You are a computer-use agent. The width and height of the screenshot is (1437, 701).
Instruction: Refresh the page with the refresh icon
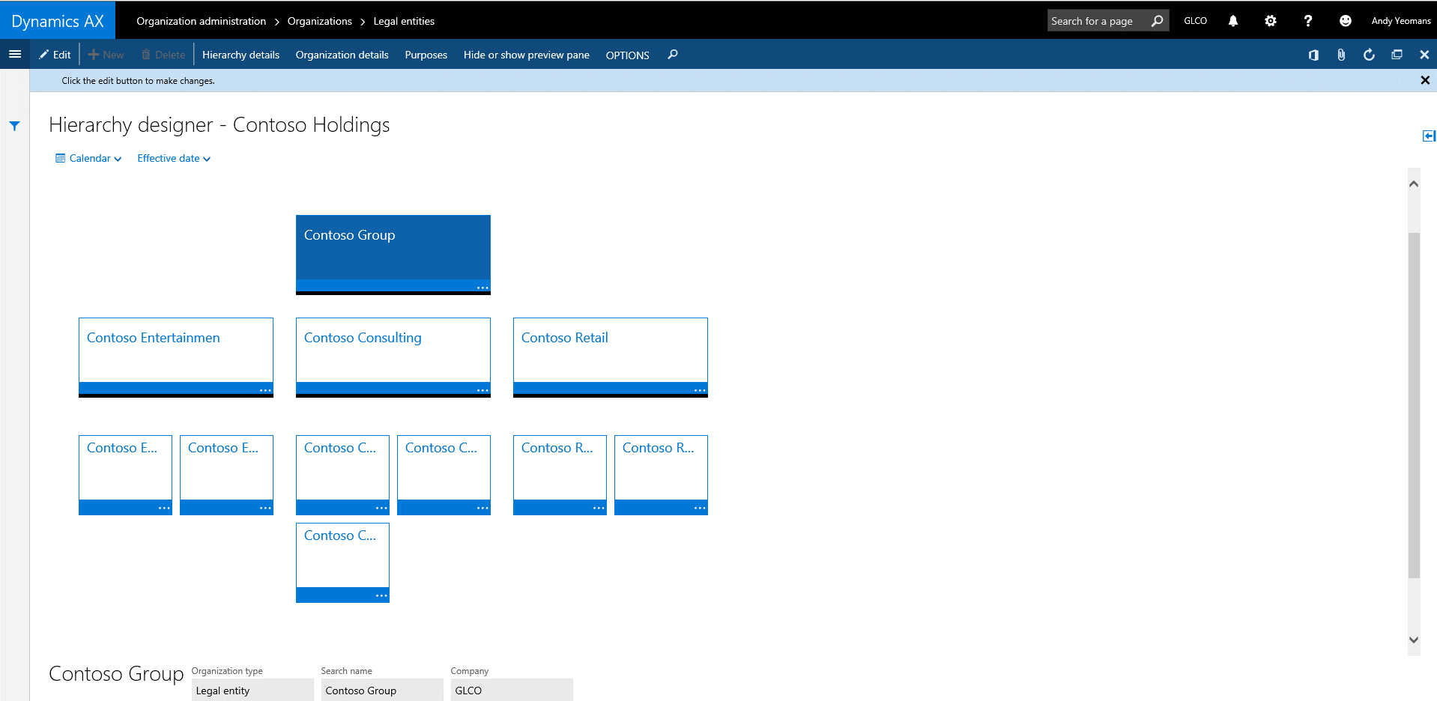[x=1369, y=55]
